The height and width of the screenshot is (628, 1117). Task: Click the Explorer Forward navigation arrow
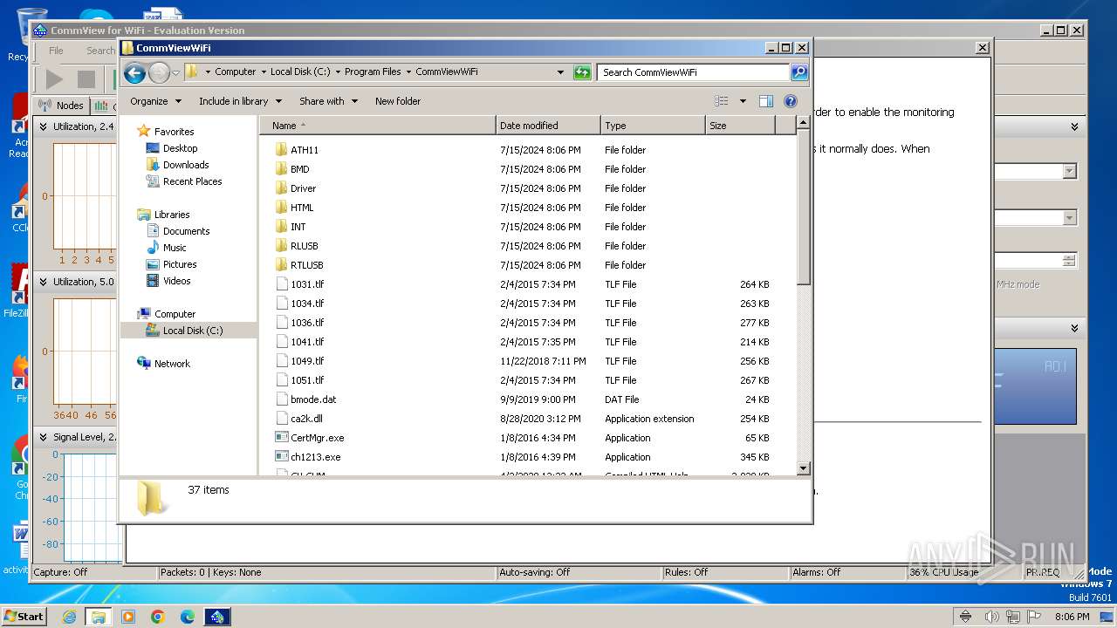(159, 72)
